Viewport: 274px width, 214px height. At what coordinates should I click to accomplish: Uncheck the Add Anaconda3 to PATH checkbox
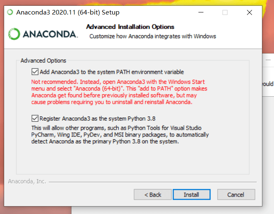click(35, 72)
